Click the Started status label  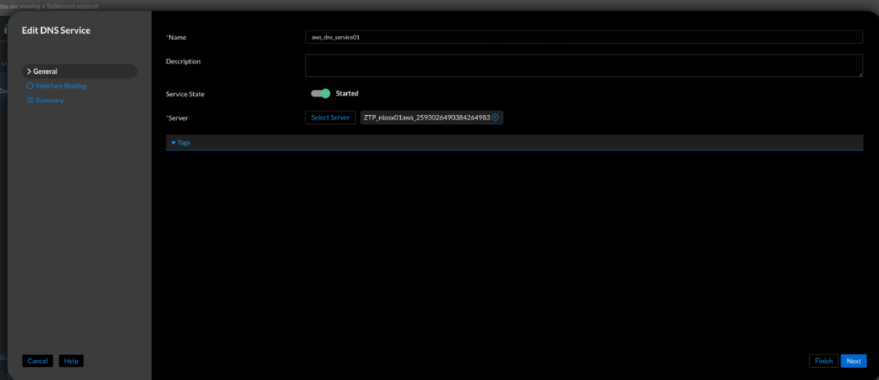point(347,93)
